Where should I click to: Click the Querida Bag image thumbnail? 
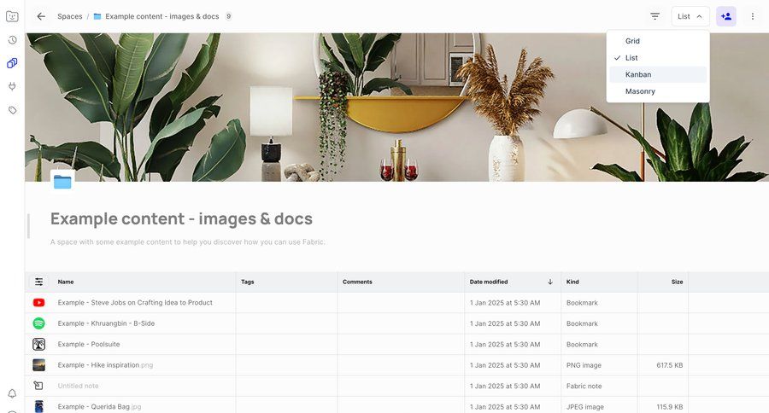[x=38, y=407]
